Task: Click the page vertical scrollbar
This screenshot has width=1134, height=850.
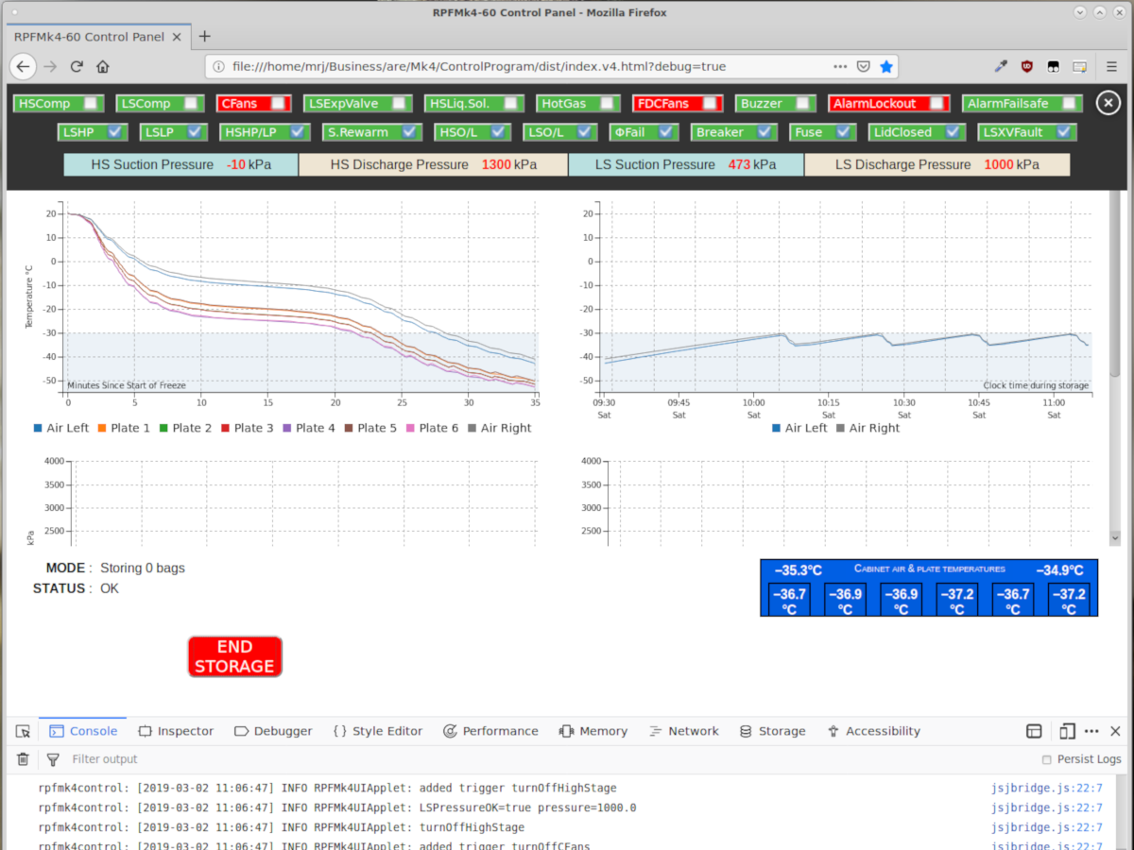Action: tap(1116, 283)
